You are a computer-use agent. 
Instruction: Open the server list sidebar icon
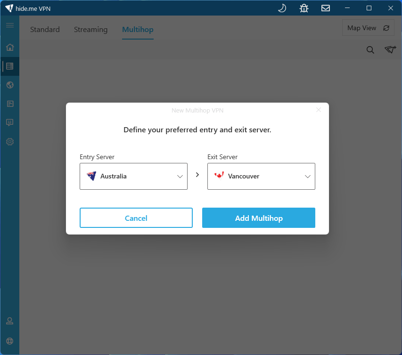[x=10, y=66]
